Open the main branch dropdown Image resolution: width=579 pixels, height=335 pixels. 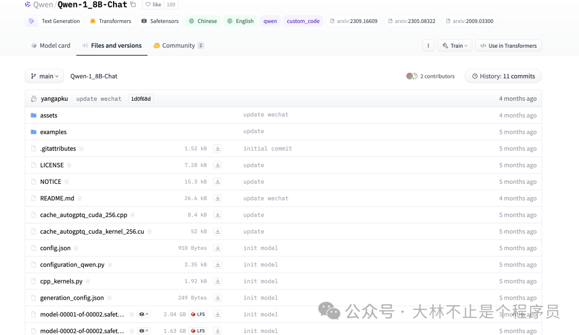(44, 76)
